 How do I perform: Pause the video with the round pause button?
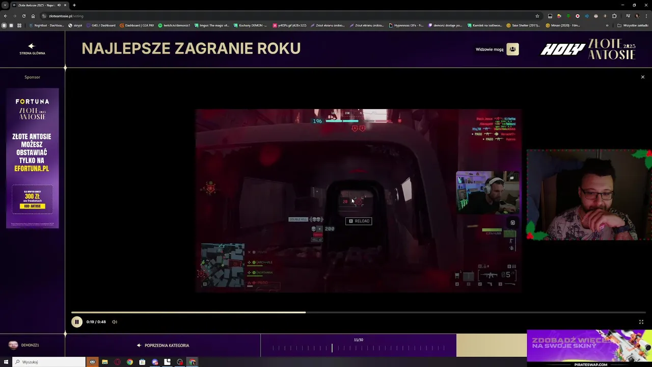click(x=76, y=322)
